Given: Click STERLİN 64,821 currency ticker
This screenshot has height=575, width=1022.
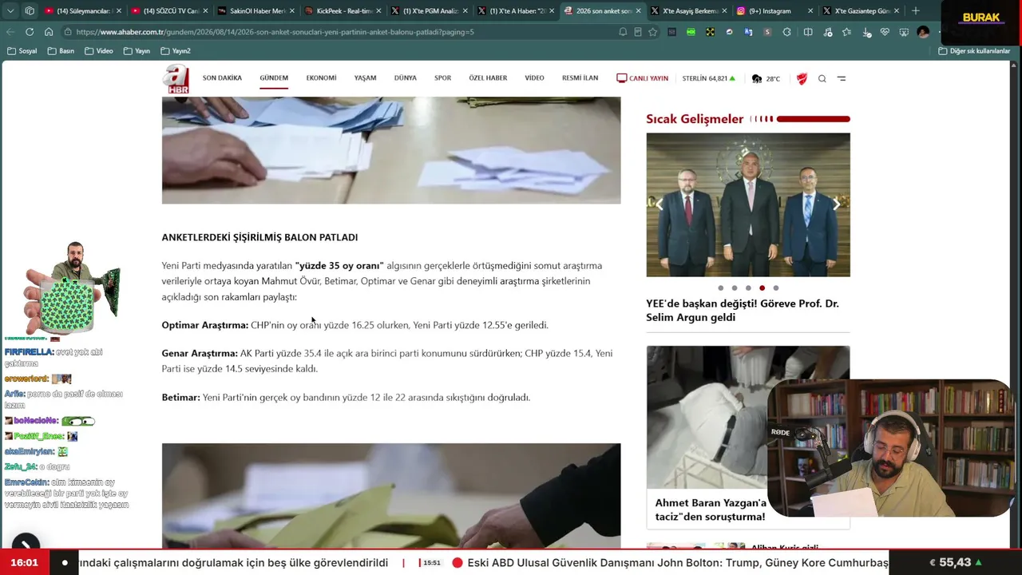Looking at the screenshot, I should pos(709,78).
